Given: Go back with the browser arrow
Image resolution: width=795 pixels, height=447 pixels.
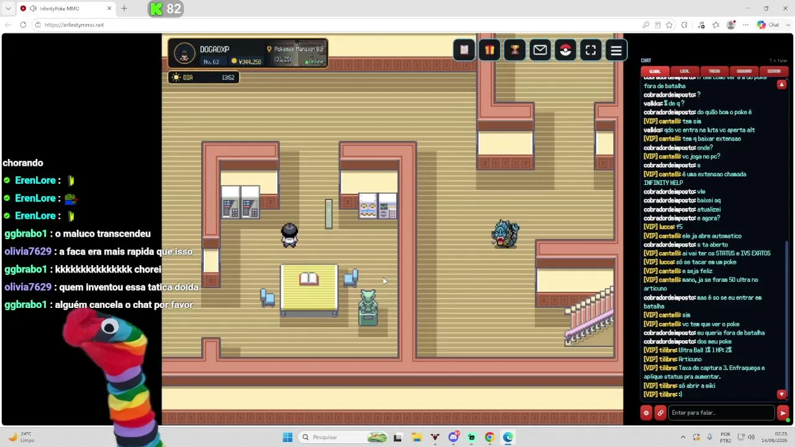Looking at the screenshot, I should 8,25.
